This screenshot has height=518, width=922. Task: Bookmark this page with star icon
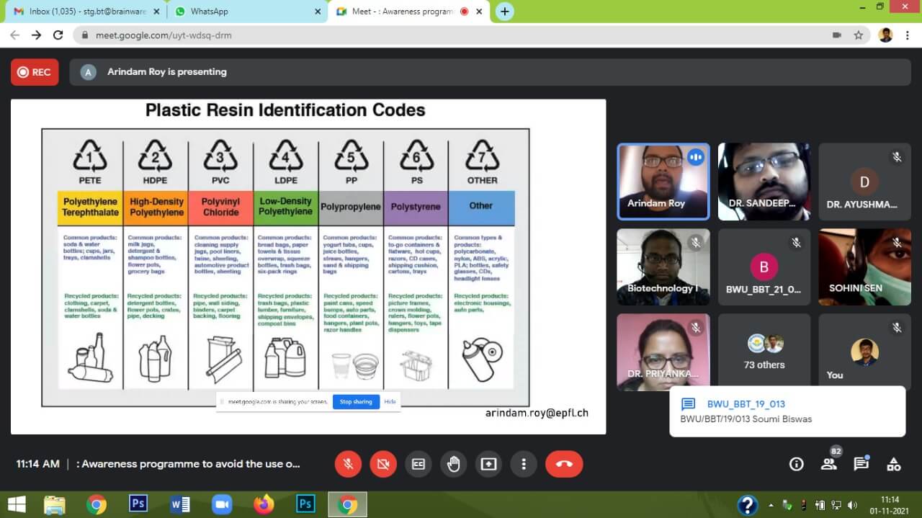858,35
